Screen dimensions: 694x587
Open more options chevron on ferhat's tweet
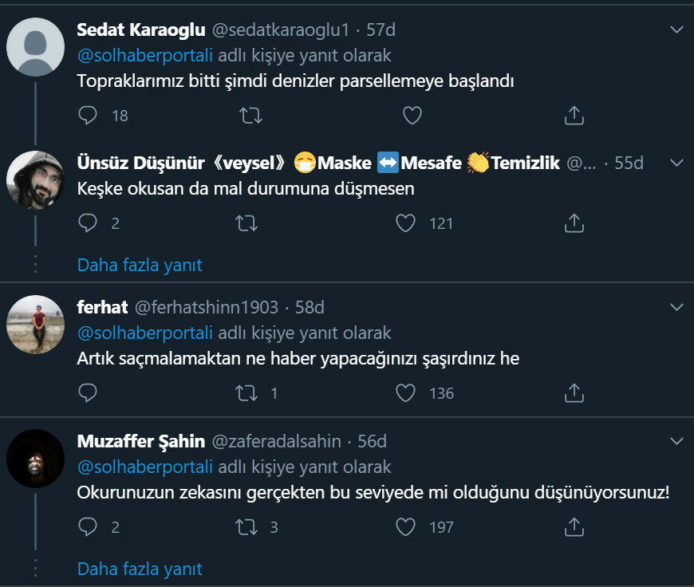pos(676,307)
